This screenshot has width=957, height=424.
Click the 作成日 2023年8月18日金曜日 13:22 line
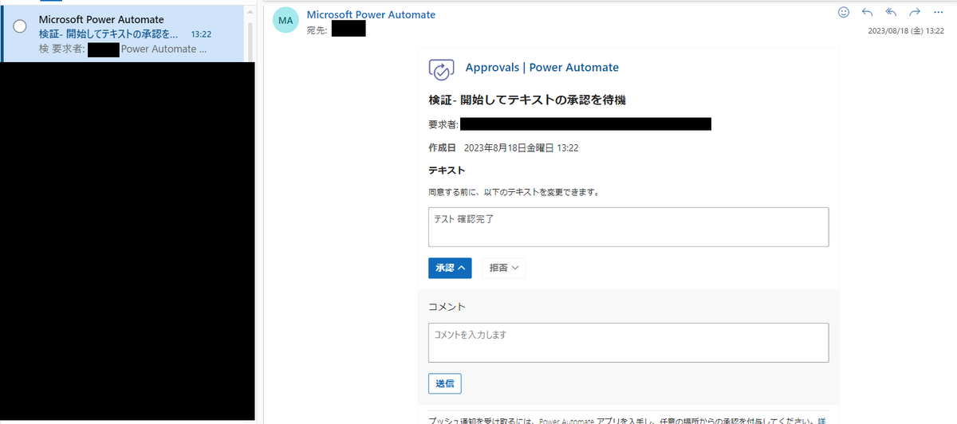click(503, 147)
